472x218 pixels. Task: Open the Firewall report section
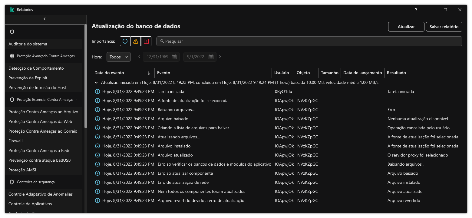[x=15, y=140]
